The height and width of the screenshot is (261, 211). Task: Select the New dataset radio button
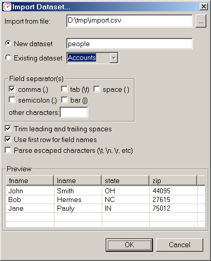click(8, 43)
